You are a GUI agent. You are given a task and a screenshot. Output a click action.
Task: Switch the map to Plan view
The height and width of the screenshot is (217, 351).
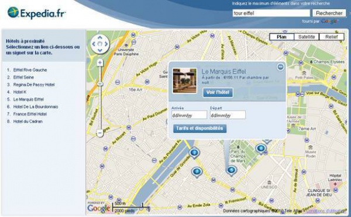(x=281, y=37)
